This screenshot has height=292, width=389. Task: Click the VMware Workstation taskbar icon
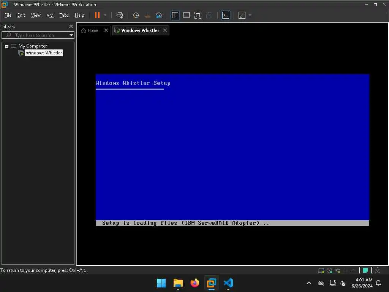(x=211, y=283)
